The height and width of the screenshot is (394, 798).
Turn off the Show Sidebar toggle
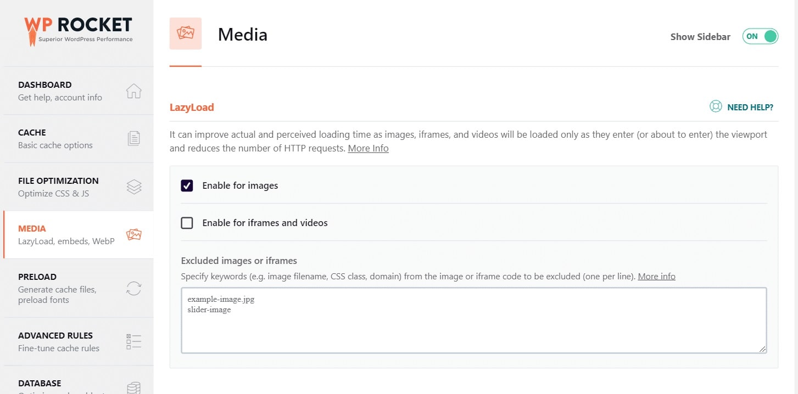[x=761, y=36]
